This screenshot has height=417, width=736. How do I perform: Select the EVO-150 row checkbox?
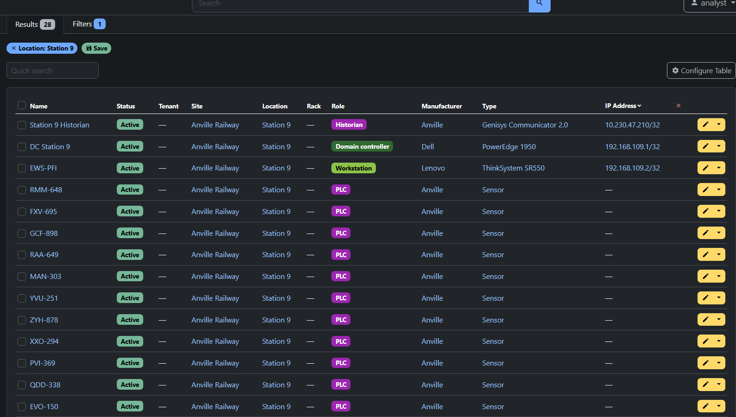pyautogui.click(x=22, y=407)
